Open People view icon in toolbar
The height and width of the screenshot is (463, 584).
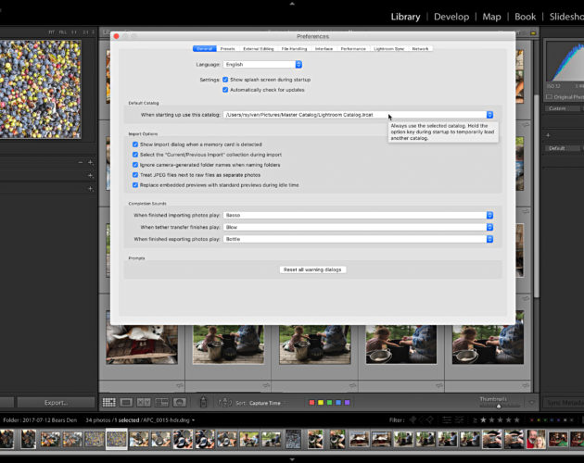click(180, 402)
